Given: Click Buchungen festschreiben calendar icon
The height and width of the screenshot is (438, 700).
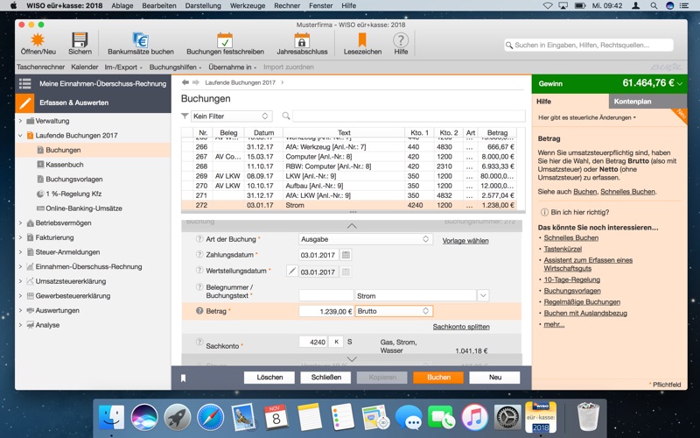Looking at the screenshot, I should pos(225,39).
